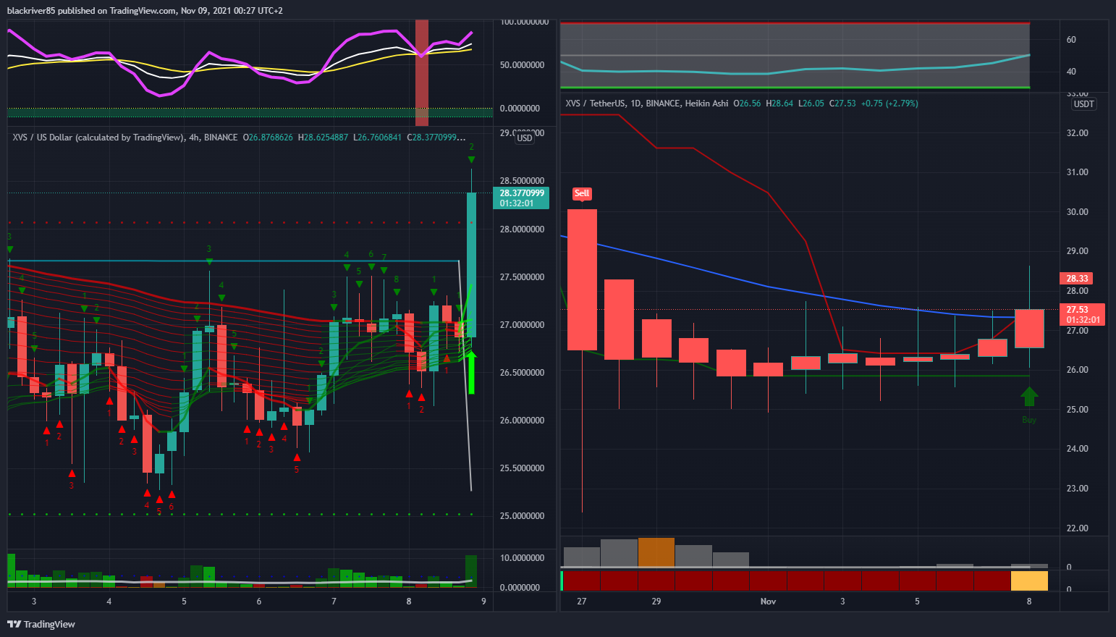Click the USD currency label on 4h chart

point(525,138)
